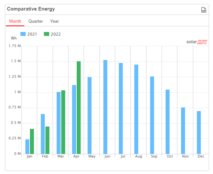This screenshot has width=213, height=174.
Task: Hide the 2021 data series label
Action: coord(32,34)
